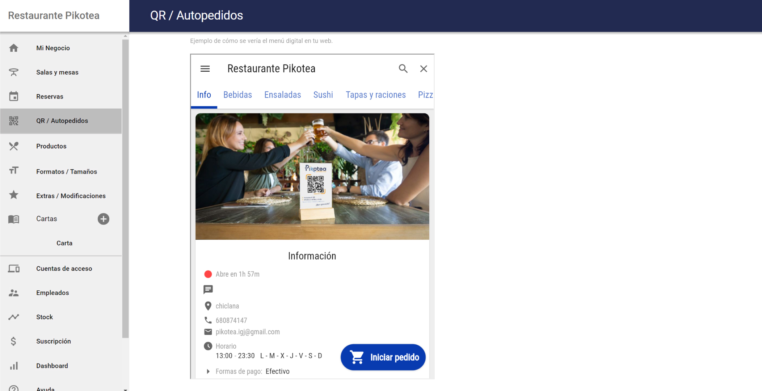Click the Cartas open-book icon
Viewport: 762px width, 391px height.
tap(14, 219)
